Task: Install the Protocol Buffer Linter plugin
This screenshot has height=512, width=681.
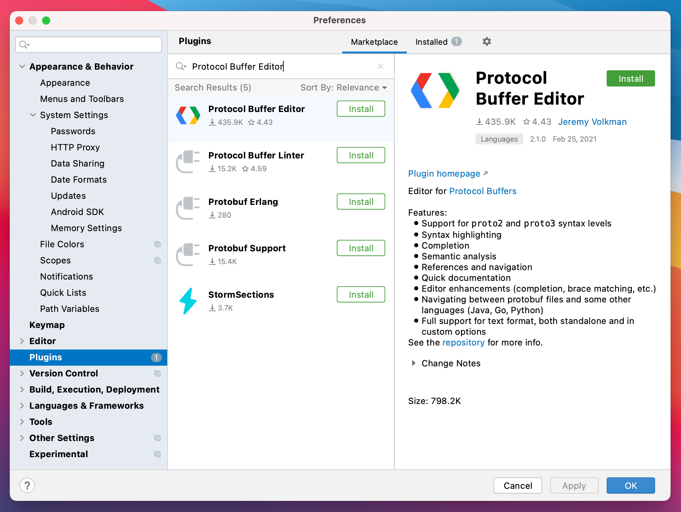Action: tap(361, 155)
